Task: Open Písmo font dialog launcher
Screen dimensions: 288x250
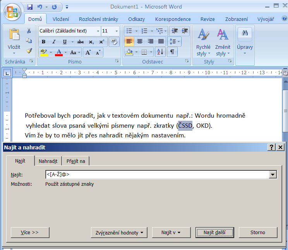Action: click(x=117, y=61)
